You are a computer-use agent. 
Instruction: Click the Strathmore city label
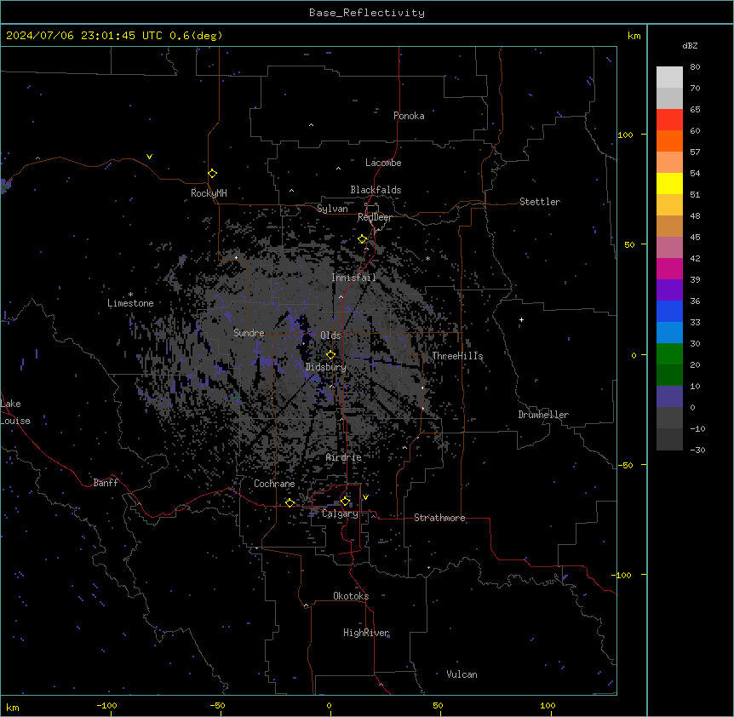tap(439, 518)
